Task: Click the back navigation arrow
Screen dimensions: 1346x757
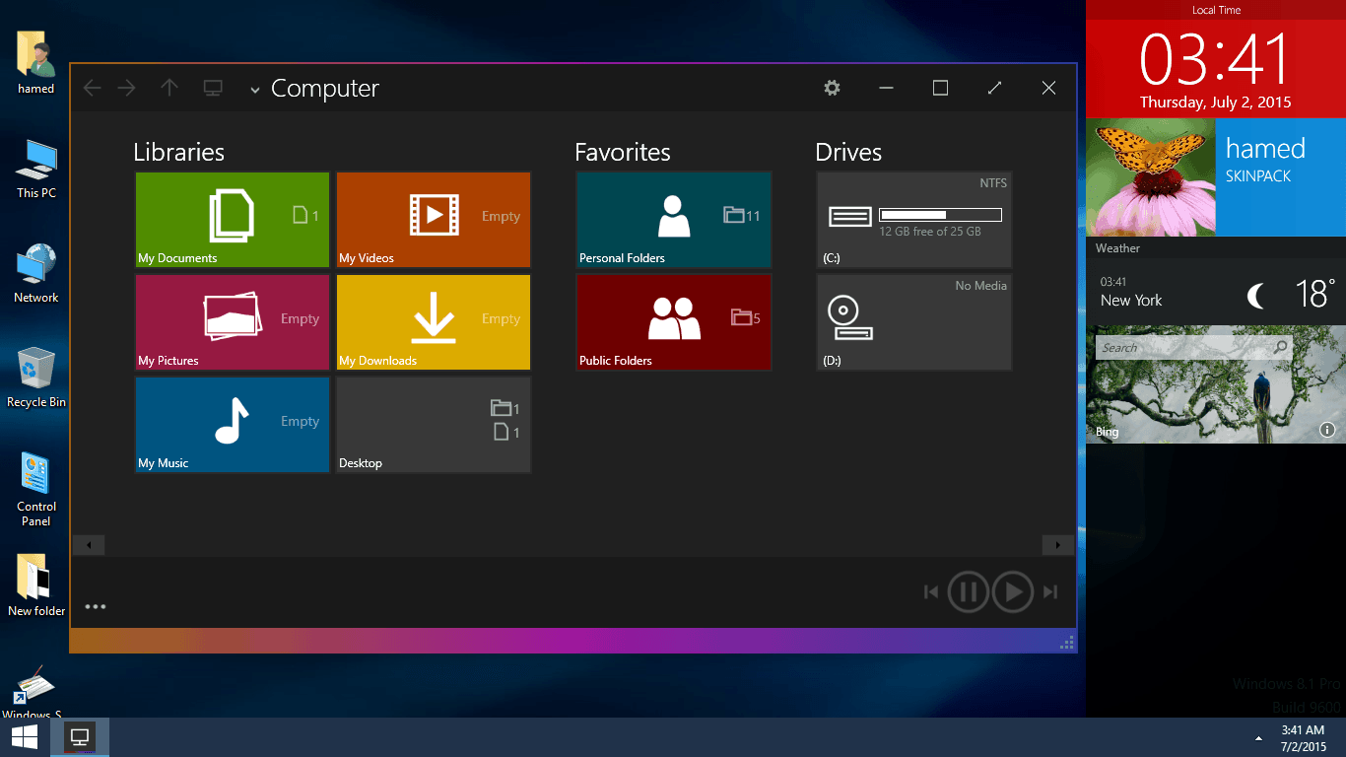Action: click(92, 88)
